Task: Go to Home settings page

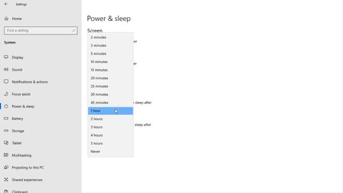Action: (x=17, y=19)
